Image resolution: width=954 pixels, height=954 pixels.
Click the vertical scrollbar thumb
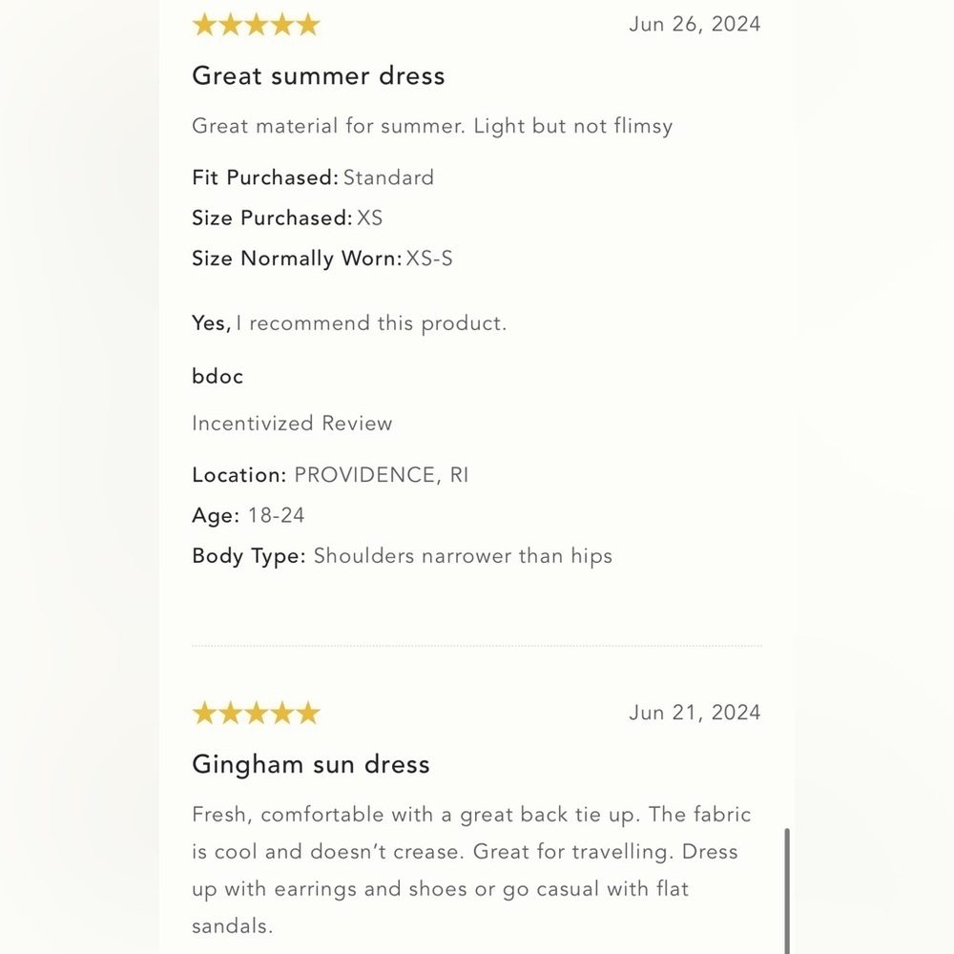[787, 891]
